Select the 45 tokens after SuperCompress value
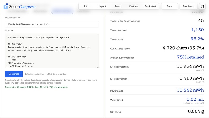 coord(201,20)
